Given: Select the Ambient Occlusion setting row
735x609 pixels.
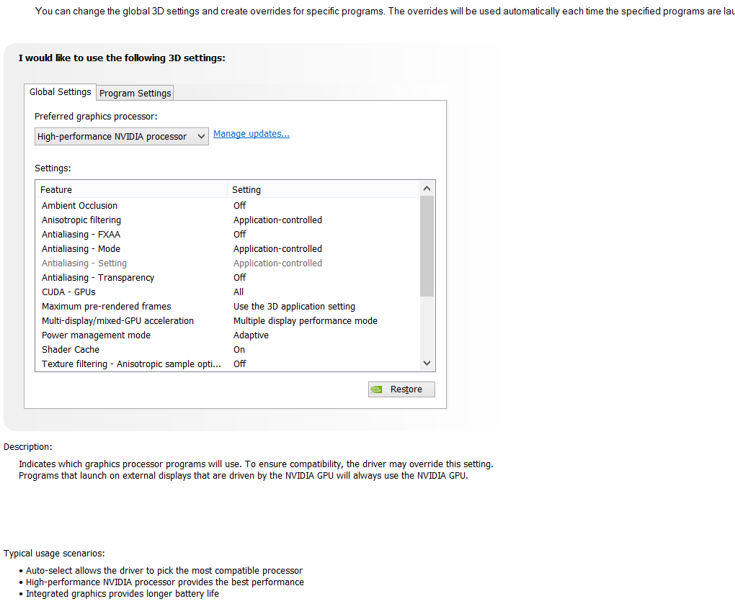Looking at the screenshot, I should coord(79,206).
